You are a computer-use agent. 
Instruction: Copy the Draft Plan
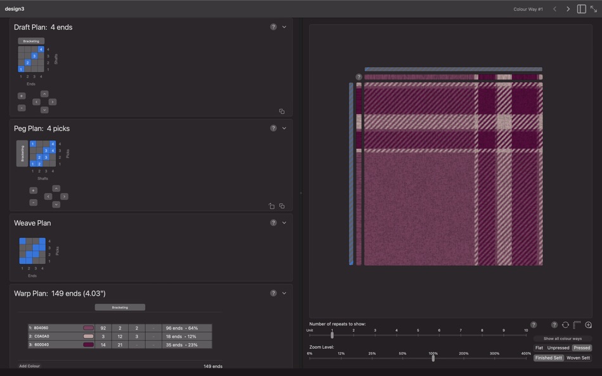[x=282, y=111]
